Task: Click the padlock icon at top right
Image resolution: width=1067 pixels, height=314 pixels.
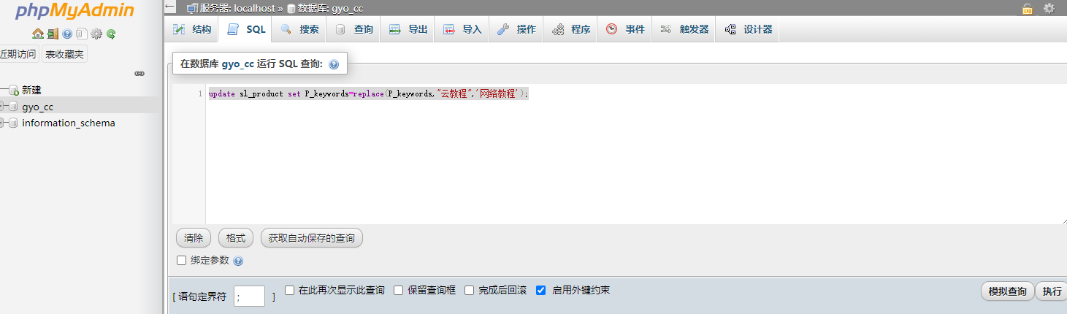Action: click(x=1027, y=9)
